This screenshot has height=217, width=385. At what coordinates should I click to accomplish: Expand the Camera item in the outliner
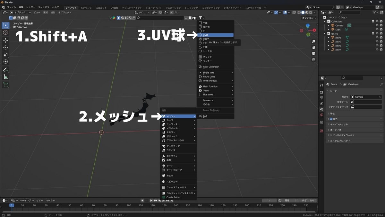(x=328, y=25)
